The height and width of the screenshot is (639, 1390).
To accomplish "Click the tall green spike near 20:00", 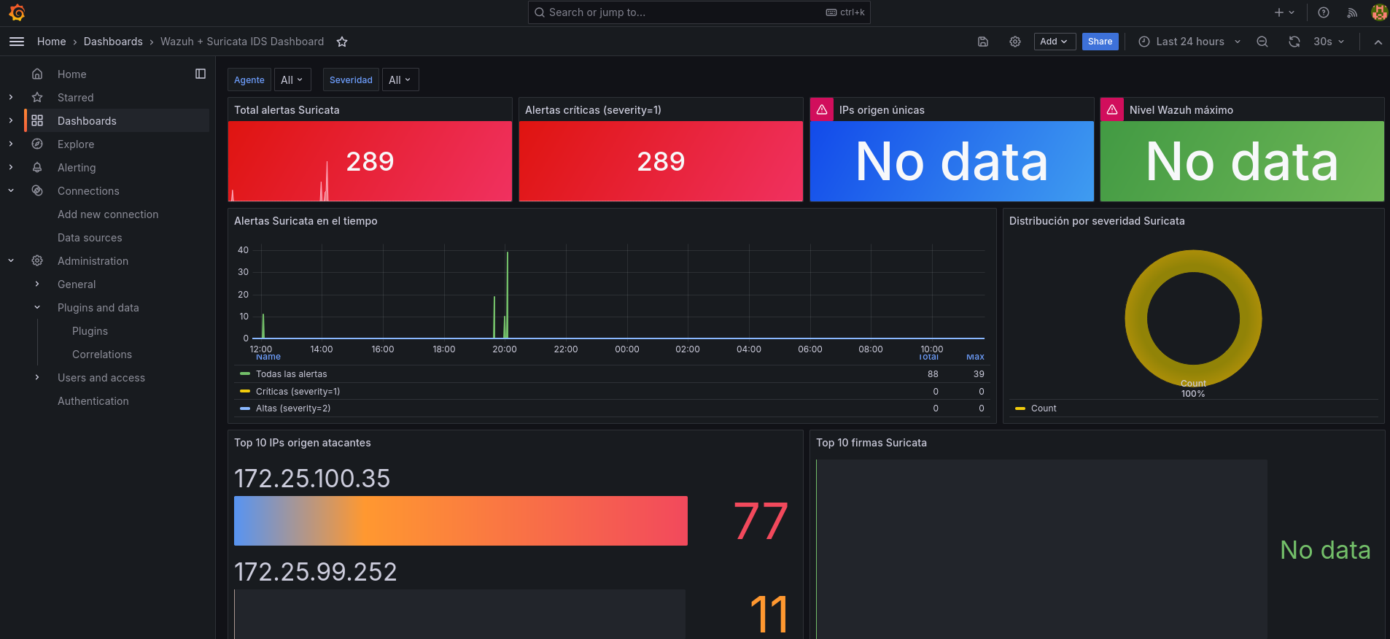I will 508,294.
